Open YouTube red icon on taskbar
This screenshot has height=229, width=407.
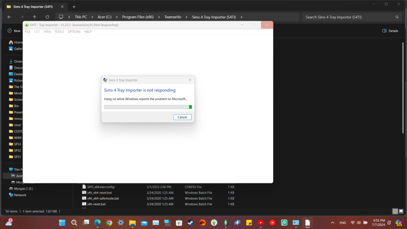(x=260, y=222)
